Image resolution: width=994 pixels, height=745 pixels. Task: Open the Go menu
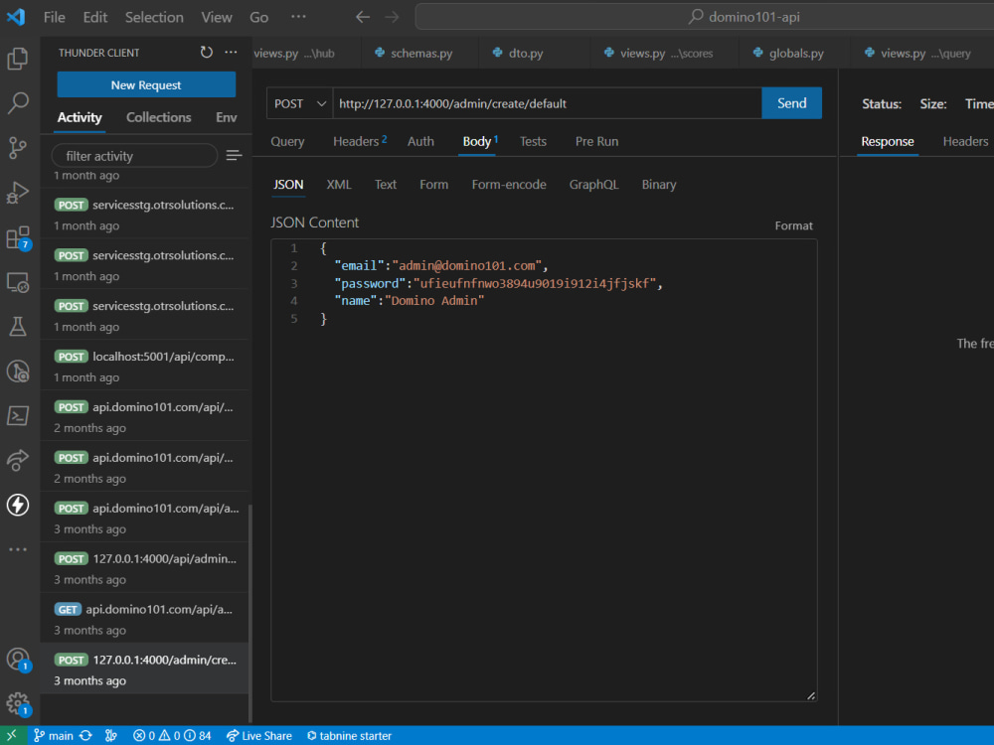point(258,17)
